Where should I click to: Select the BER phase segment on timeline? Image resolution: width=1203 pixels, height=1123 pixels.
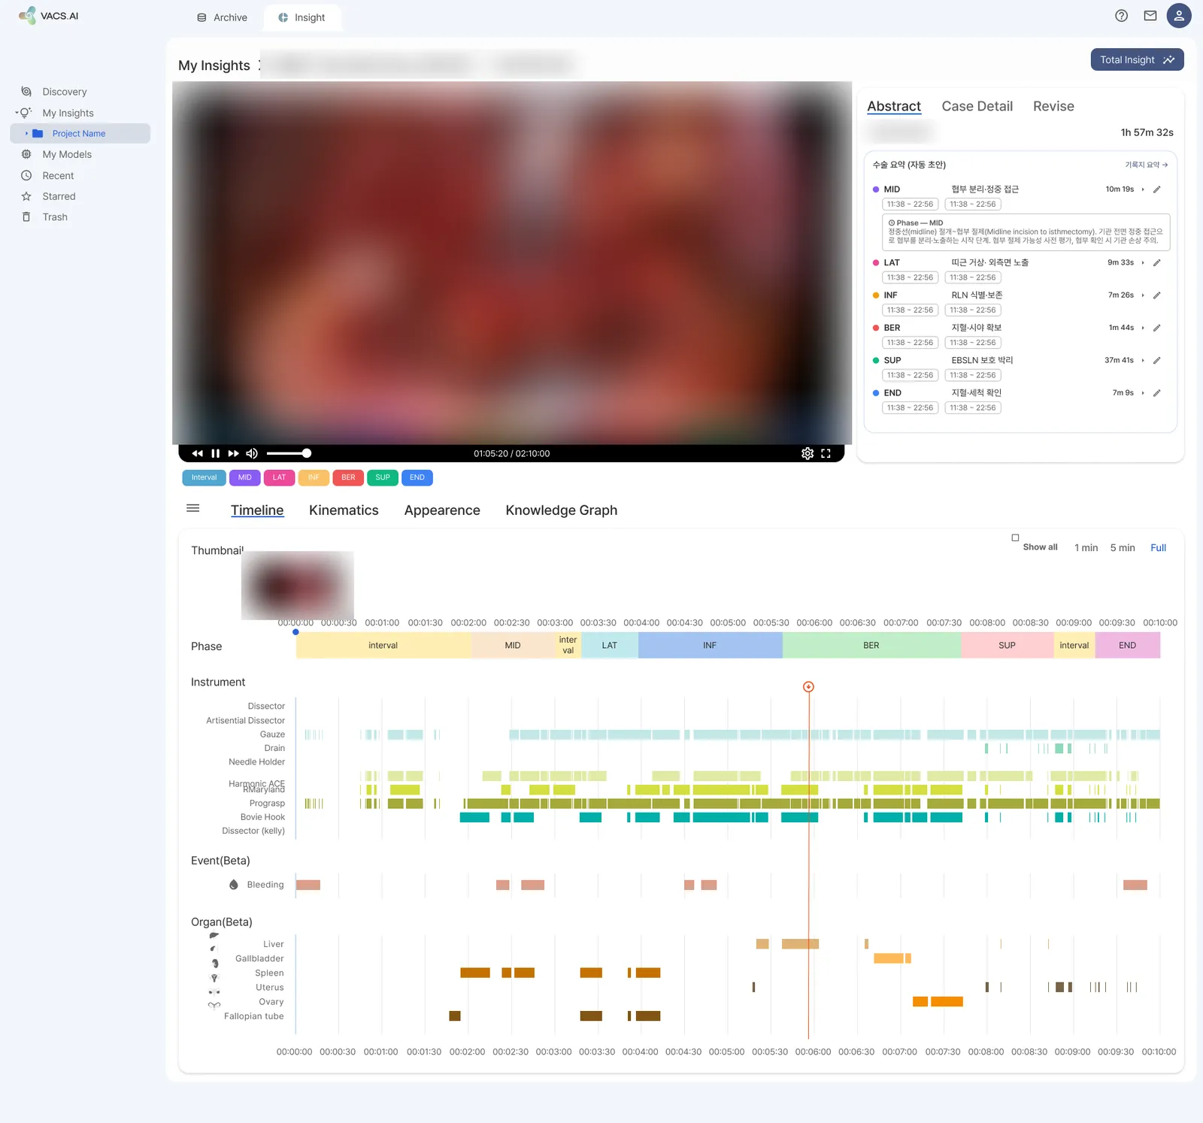click(x=871, y=646)
